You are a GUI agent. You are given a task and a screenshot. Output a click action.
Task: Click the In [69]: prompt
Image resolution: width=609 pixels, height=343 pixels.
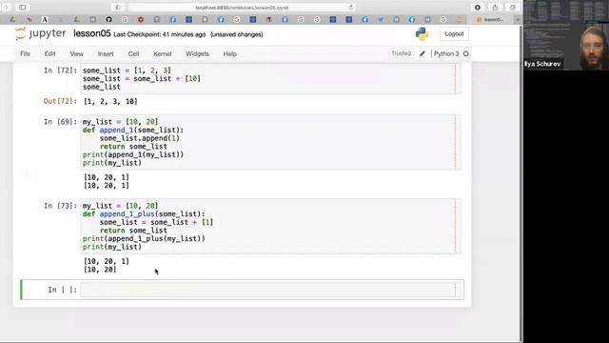click(60, 122)
